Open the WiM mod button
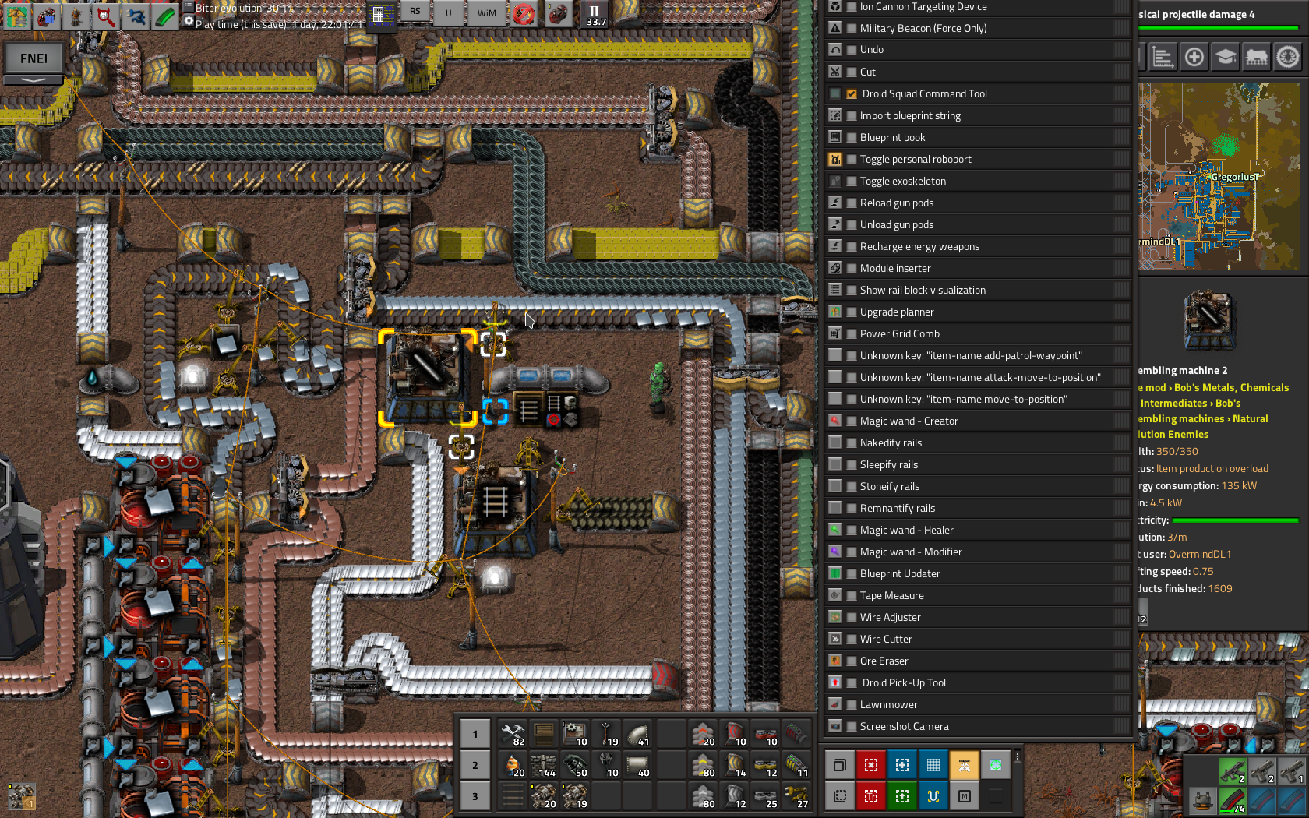 click(x=486, y=13)
